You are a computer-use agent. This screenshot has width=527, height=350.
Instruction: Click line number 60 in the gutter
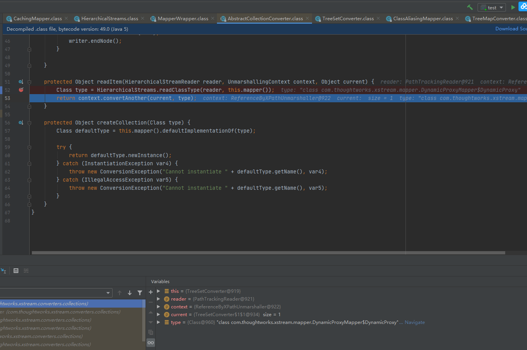click(7, 155)
